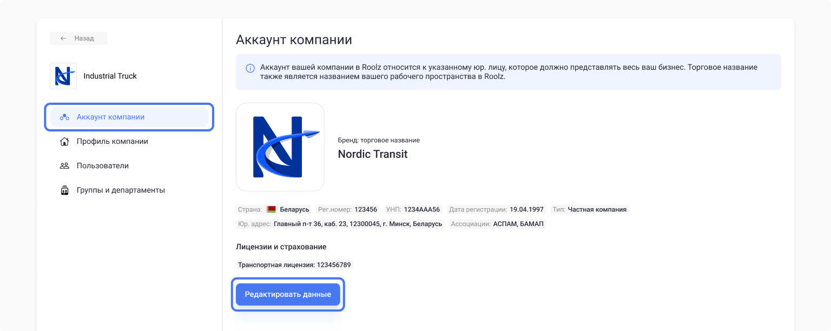Click the Назад button

pyautogui.click(x=78, y=38)
